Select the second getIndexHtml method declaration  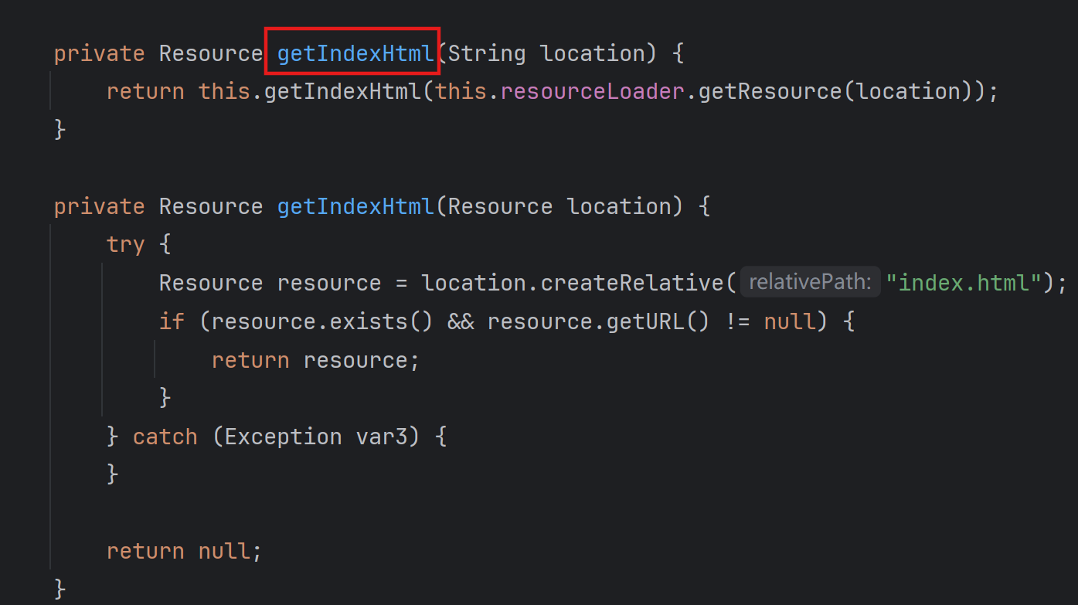point(355,206)
